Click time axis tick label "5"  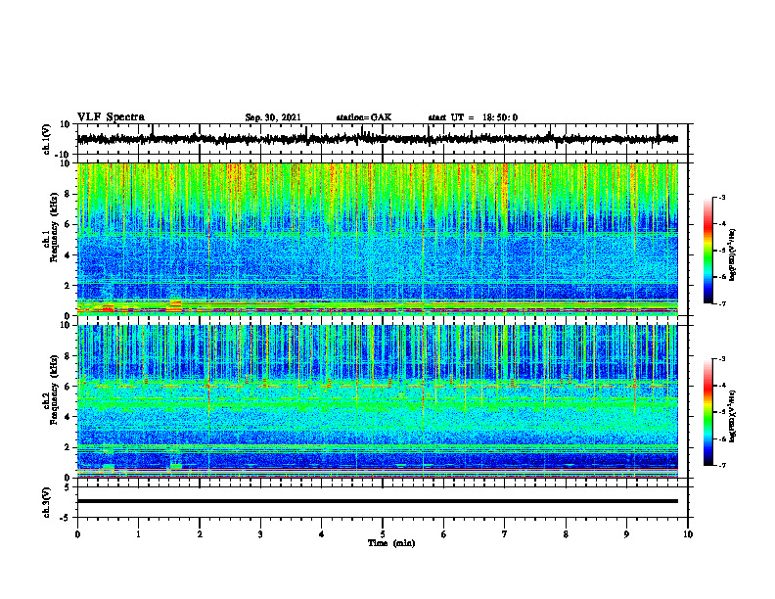(383, 534)
